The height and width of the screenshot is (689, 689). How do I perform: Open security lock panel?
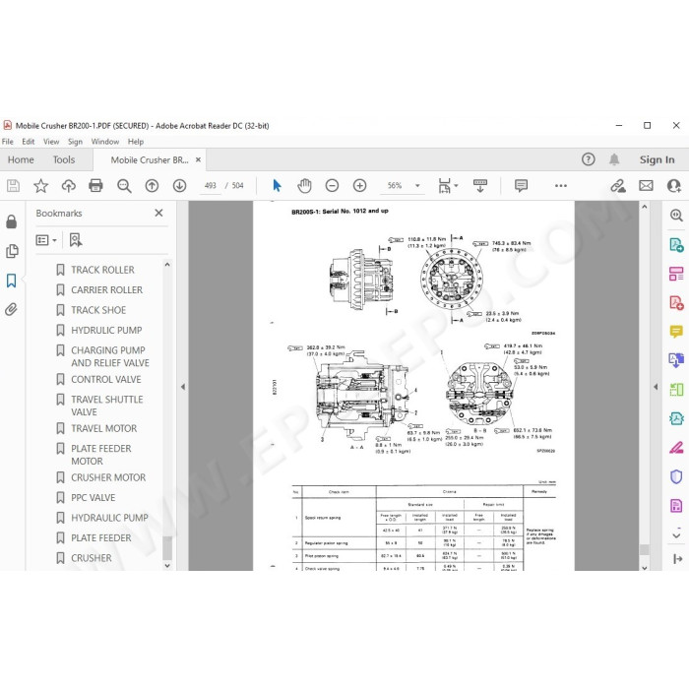coord(12,221)
